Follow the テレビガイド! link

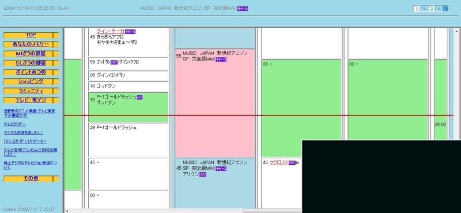(15, 124)
